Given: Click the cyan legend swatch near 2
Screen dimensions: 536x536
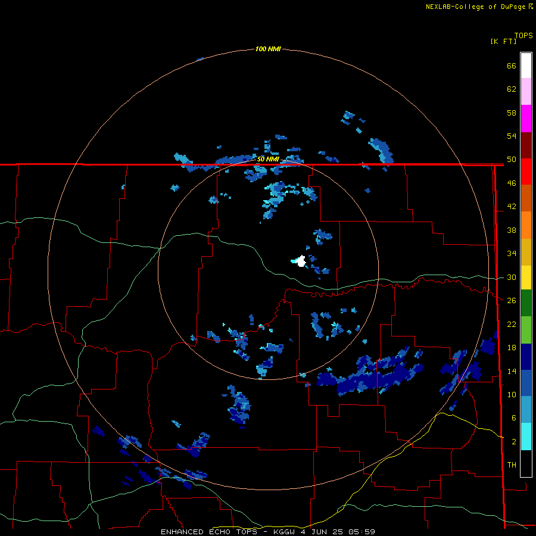Looking at the screenshot, I should pos(526,437).
